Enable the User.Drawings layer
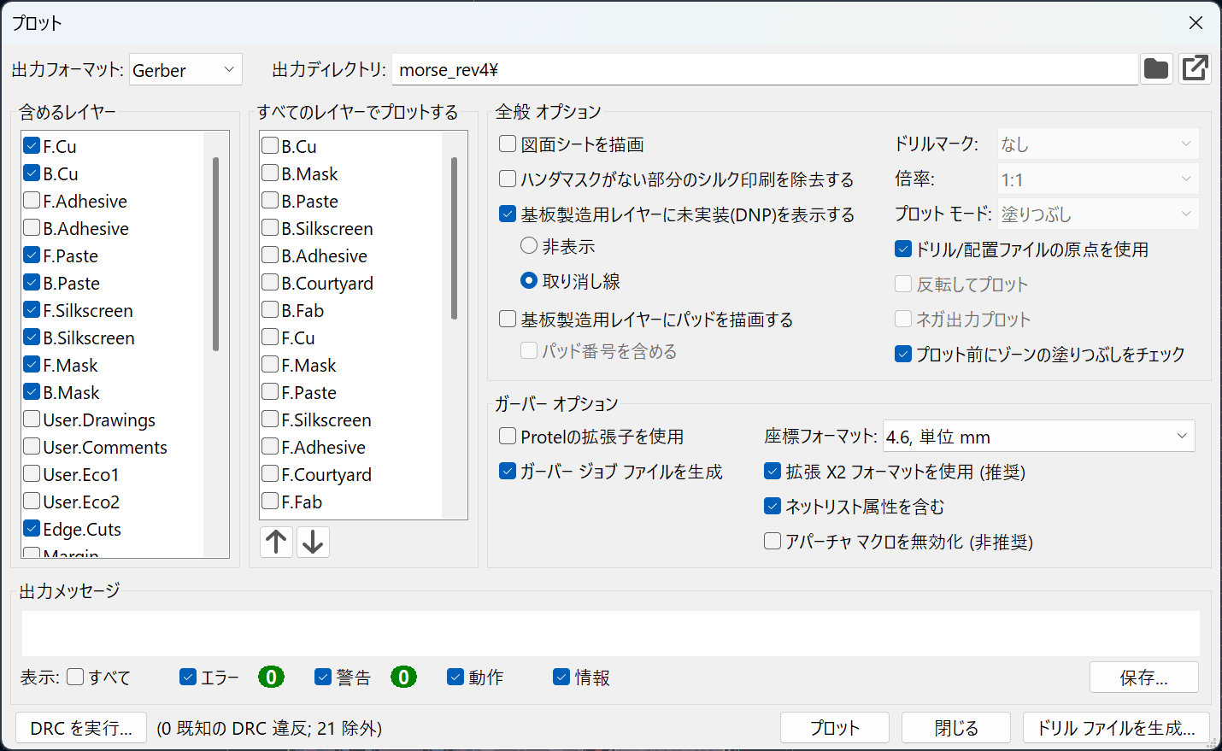 [x=32, y=420]
